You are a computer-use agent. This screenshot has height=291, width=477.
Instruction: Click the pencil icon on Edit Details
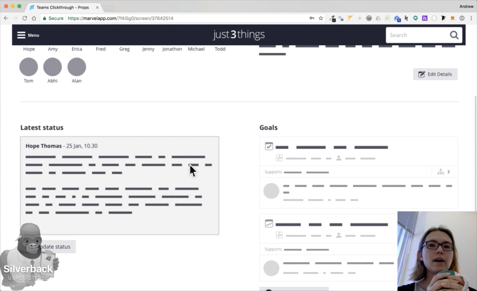point(421,74)
